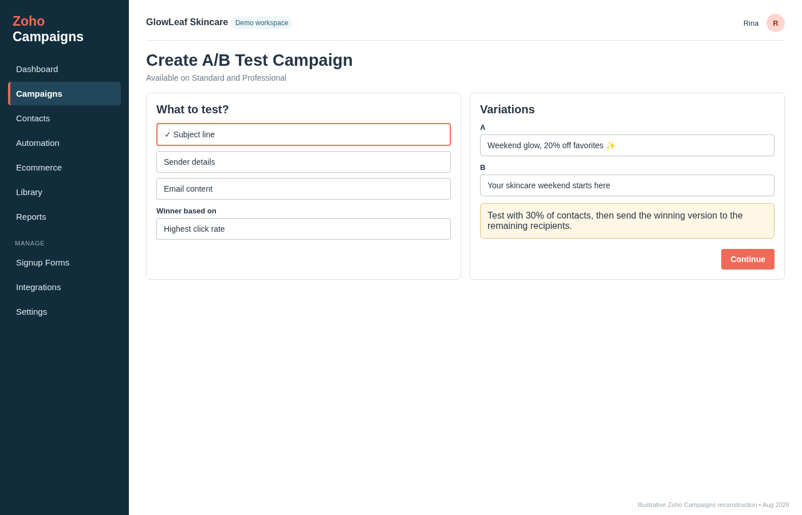Choose Email content test option
This screenshot has height=515, width=802.
[304, 189]
